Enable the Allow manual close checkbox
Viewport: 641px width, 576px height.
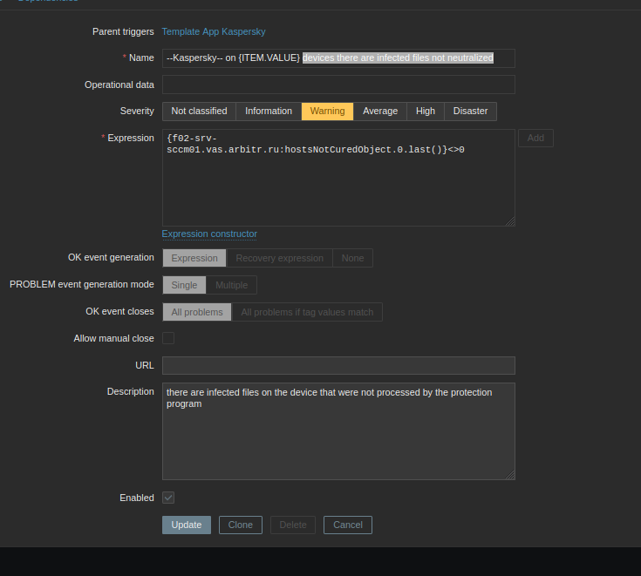[x=168, y=338]
